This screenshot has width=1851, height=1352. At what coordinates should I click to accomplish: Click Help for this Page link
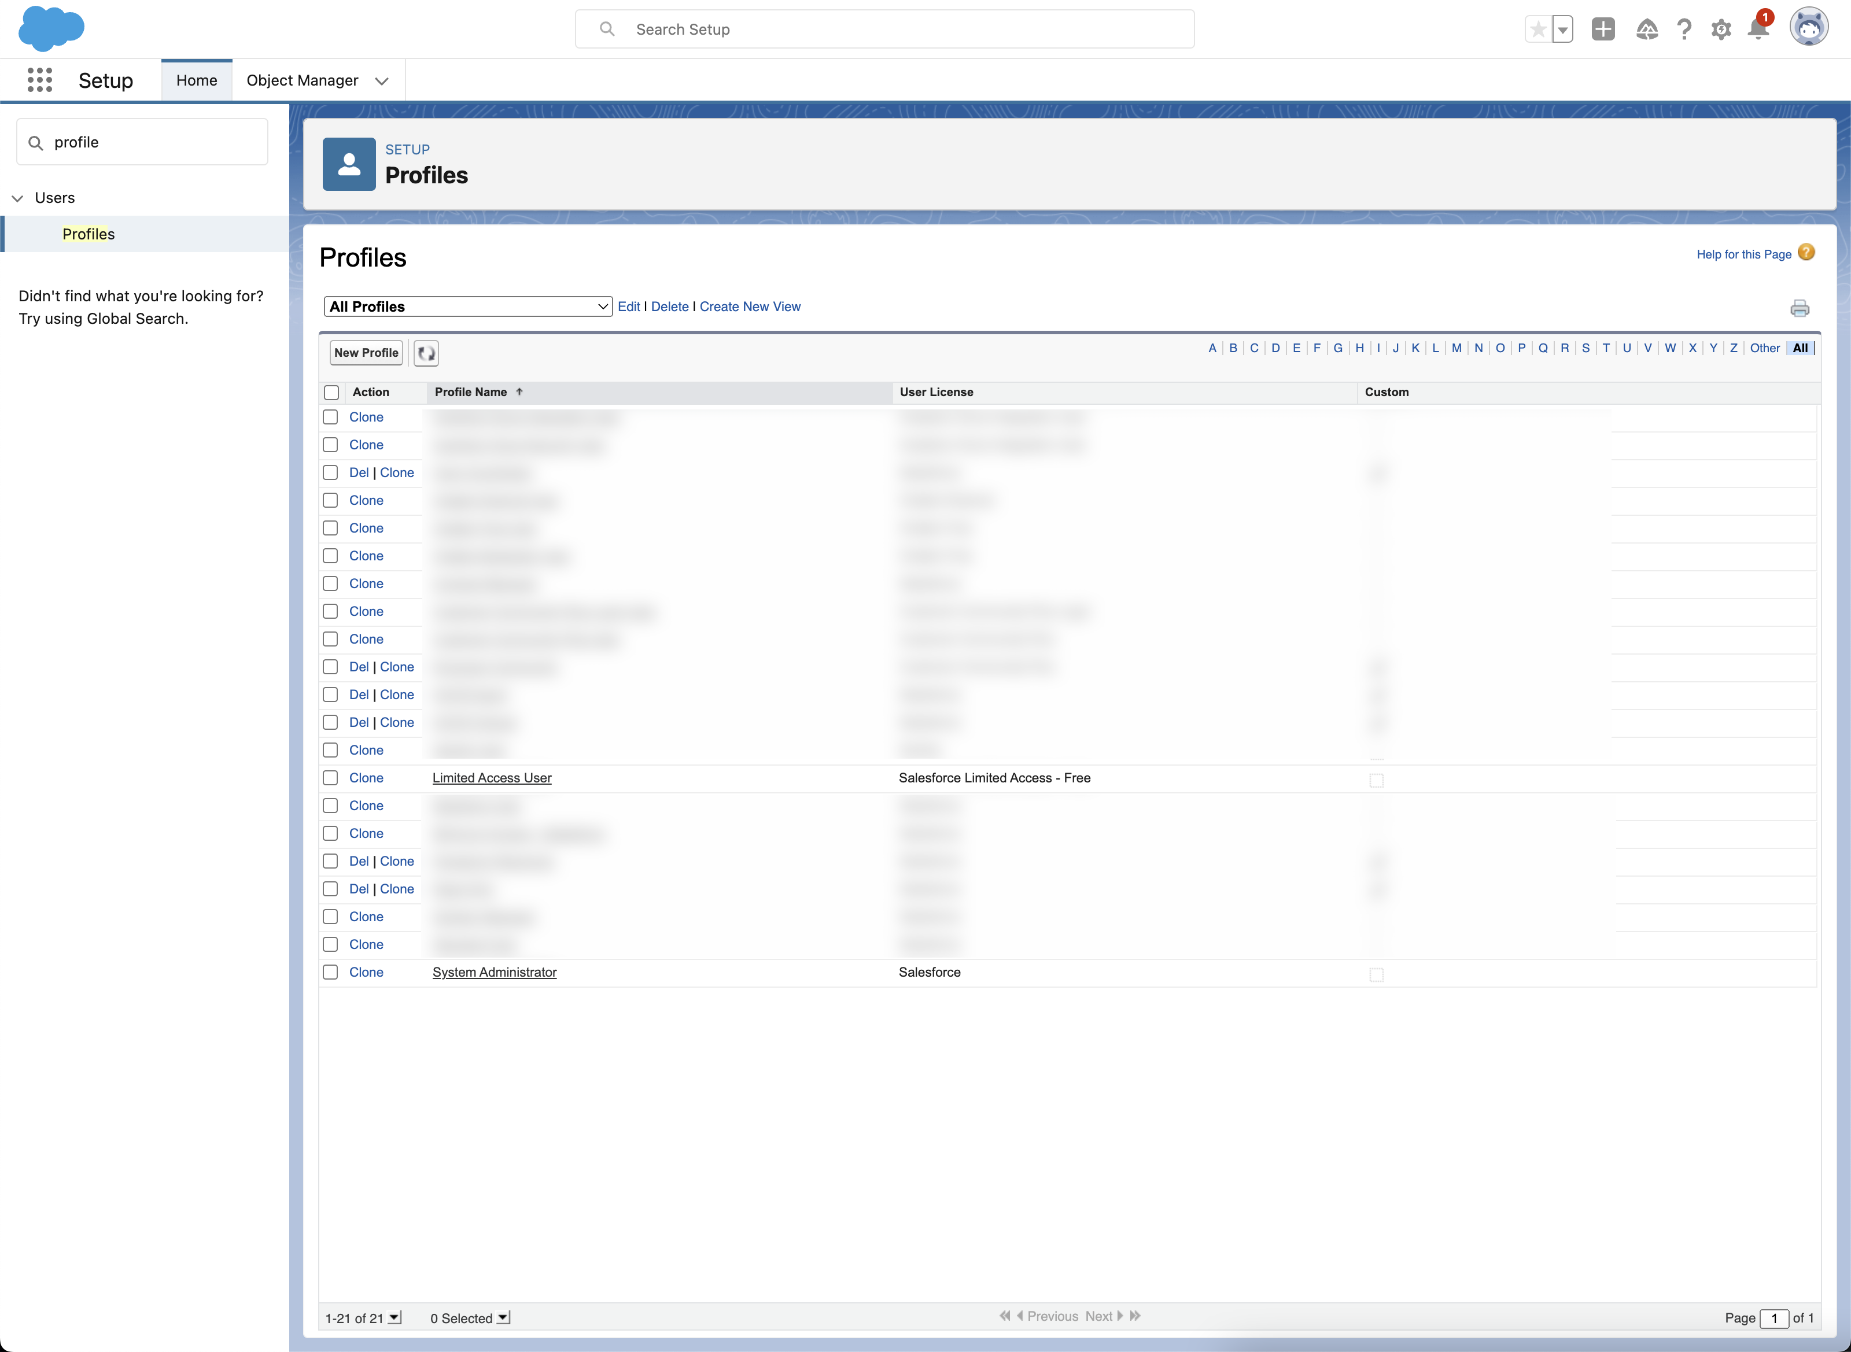pos(1744,254)
